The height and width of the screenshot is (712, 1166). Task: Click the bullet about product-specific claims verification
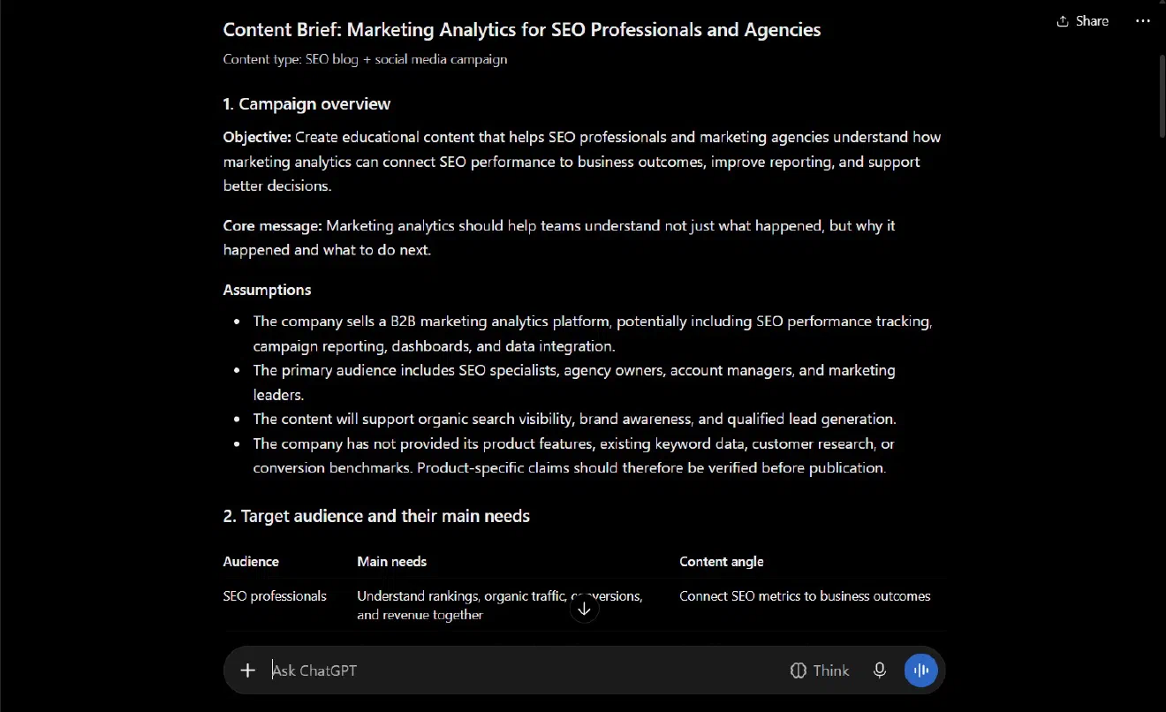click(574, 456)
